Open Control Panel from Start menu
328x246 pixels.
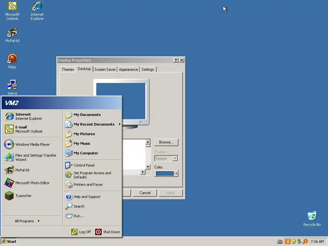[93, 165]
